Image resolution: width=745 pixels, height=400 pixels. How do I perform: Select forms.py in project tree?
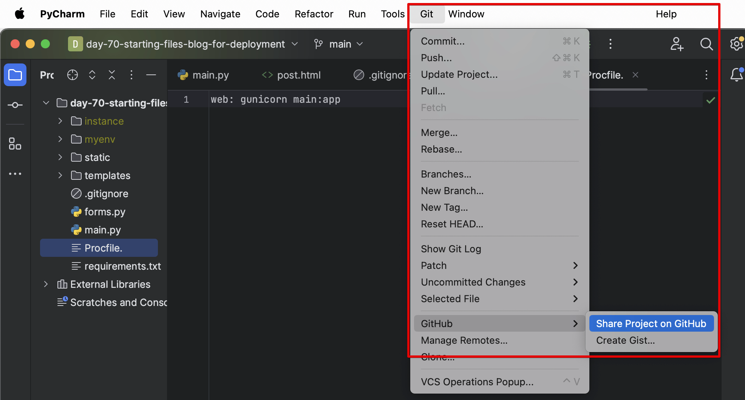pos(99,212)
